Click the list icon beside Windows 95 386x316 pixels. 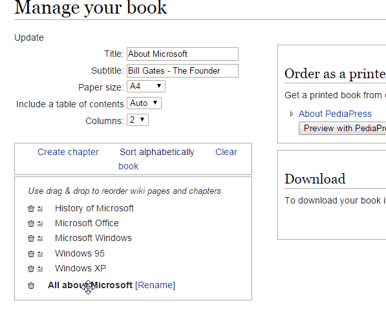pos(40,254)
